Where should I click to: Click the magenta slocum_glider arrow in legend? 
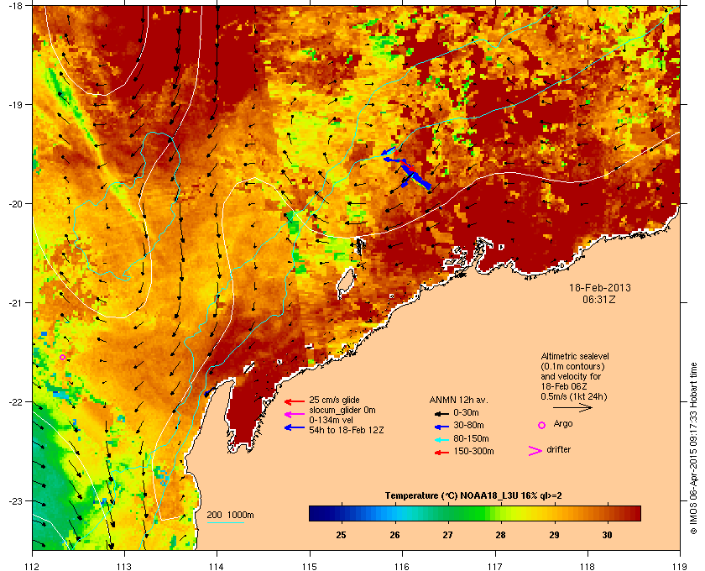tap(295, 415)
